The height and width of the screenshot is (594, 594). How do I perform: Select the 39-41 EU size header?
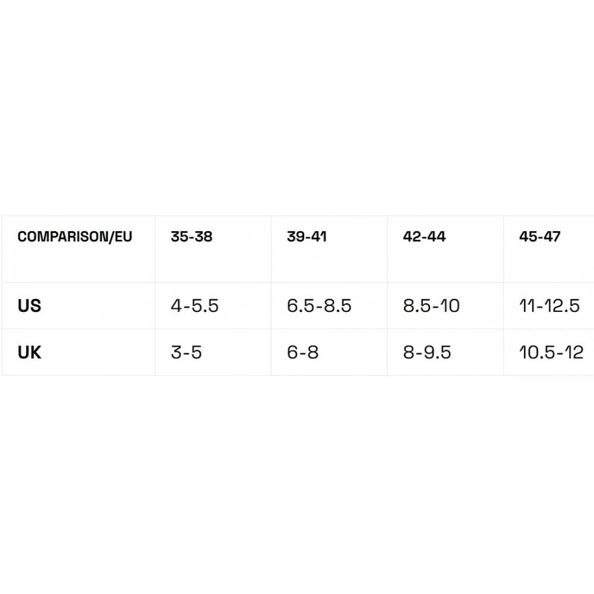(307, 237)
